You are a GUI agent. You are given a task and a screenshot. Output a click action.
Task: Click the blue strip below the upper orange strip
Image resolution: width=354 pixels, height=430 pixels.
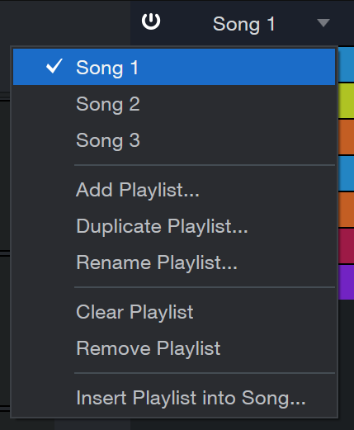coord(346,173)
